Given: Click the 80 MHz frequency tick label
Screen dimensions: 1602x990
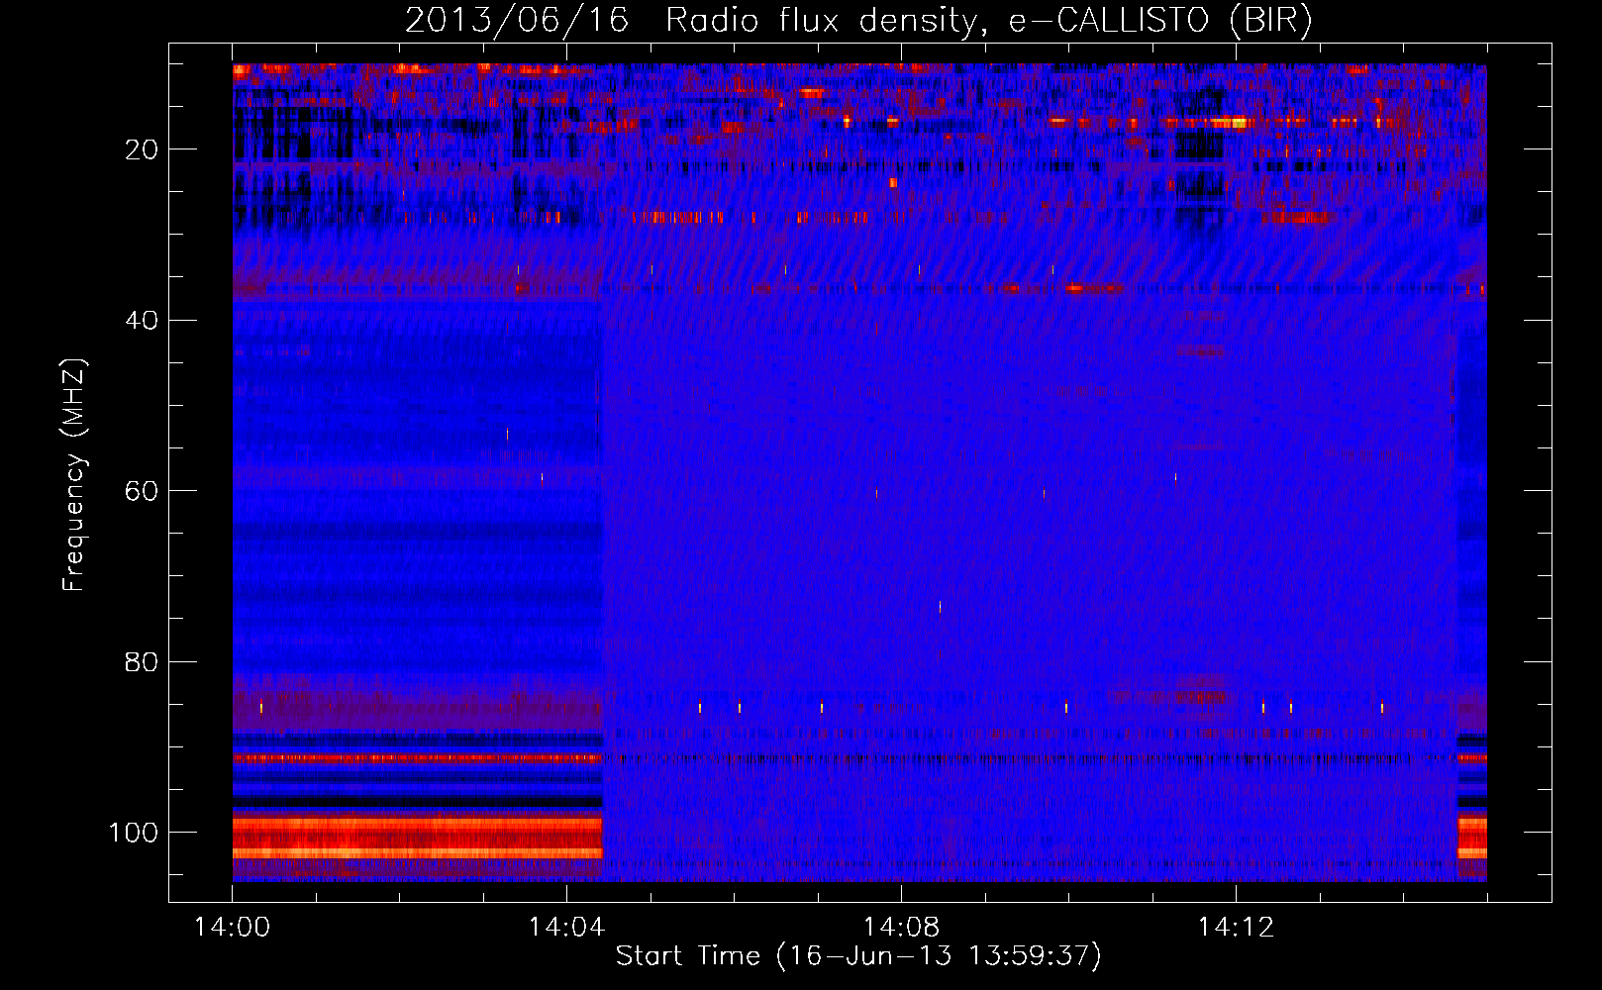Looking at the screenshot, I should [x=142, y=662].
